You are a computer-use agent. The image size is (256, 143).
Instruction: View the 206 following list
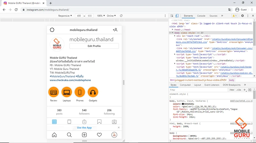point(109,112)
